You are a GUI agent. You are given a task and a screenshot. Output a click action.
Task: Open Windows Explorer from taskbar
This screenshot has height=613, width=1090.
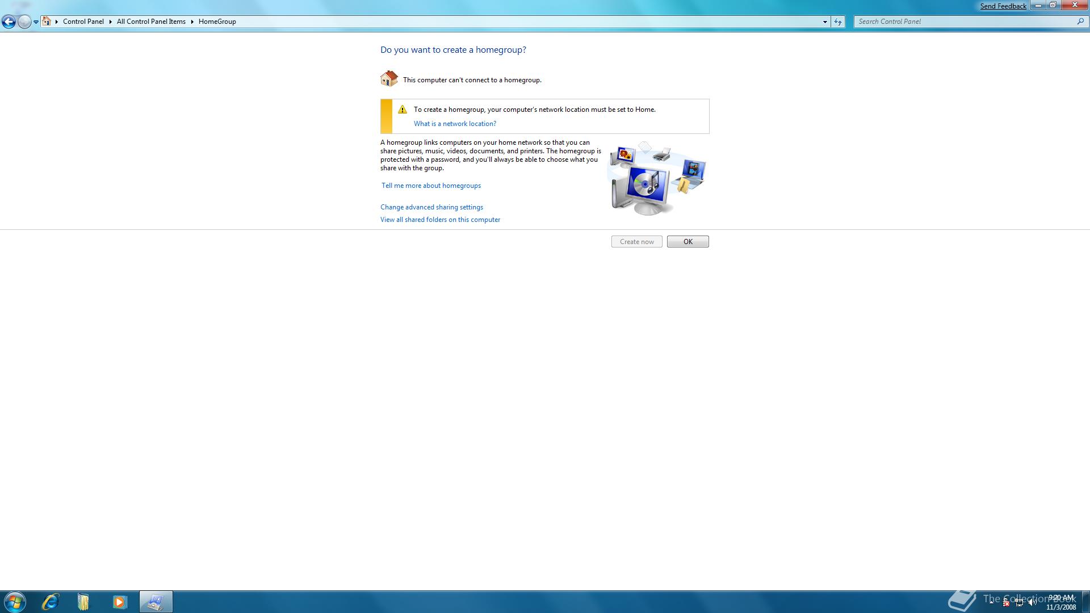coord(83,602)
